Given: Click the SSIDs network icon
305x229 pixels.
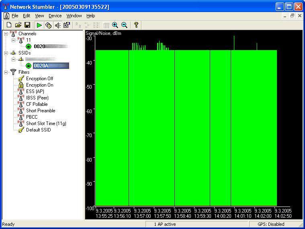Looking at the screenshot, I should click(x=13, y=53).
